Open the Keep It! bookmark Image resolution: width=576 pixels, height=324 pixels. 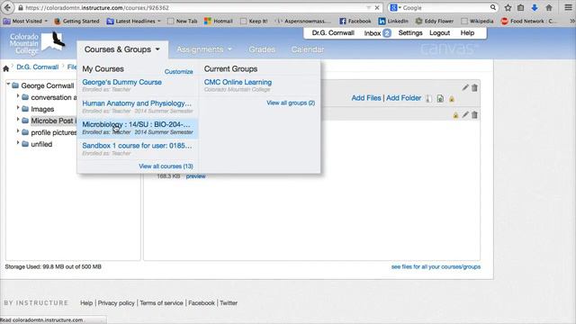click(254, 21)
